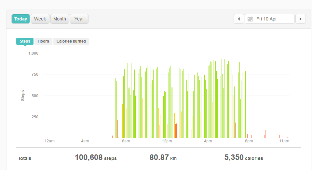This screenshot has height=170, width=312.
Task: Click the 100,608 steps total
Action: [96, 158]
